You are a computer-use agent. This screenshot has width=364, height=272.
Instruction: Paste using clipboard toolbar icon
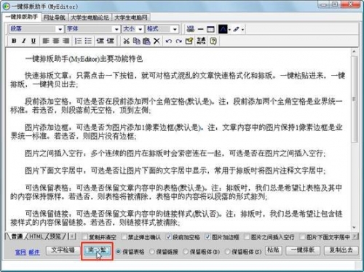pos(146,41)
